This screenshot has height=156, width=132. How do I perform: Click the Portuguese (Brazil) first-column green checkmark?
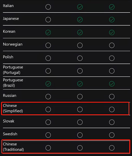pos(48,84)
